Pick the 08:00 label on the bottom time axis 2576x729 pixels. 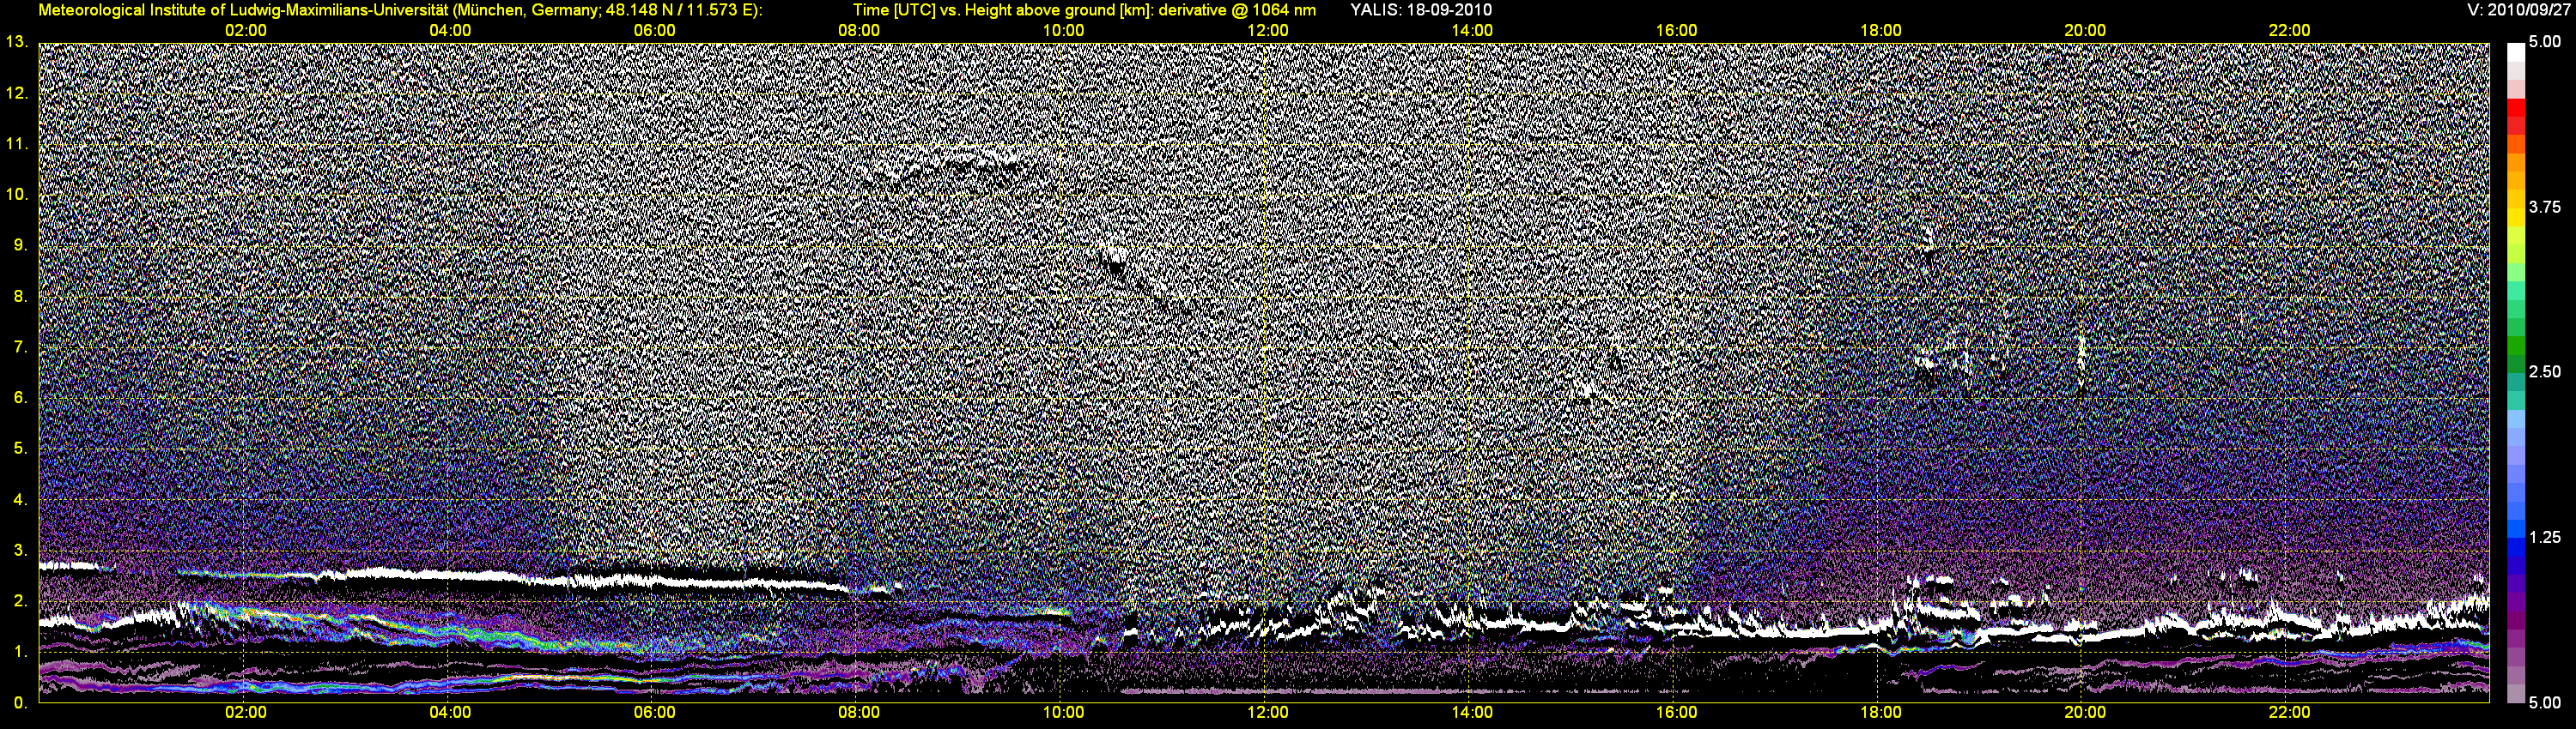point(859,713)
